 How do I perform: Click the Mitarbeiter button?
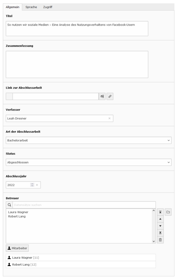click(x=17, y=248)
